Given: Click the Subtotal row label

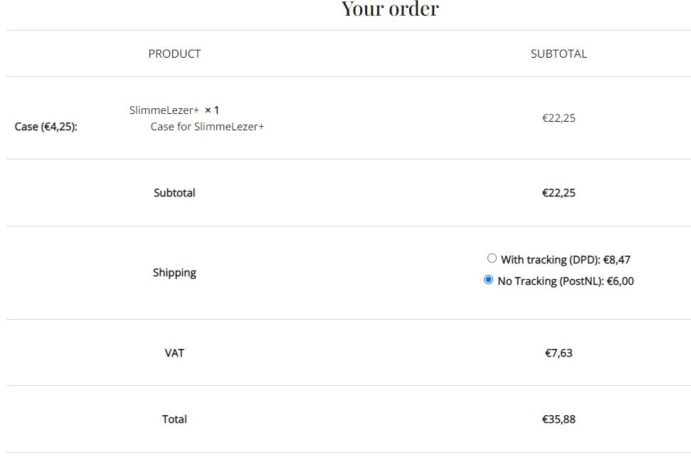Looking at the screenshot, I should (x=174, y=193).
